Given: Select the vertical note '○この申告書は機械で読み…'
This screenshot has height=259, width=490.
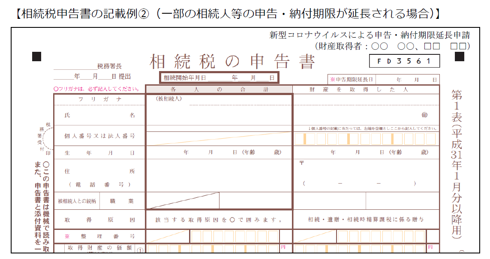Looking at the screenshot, I should click(x=42, y=207).
